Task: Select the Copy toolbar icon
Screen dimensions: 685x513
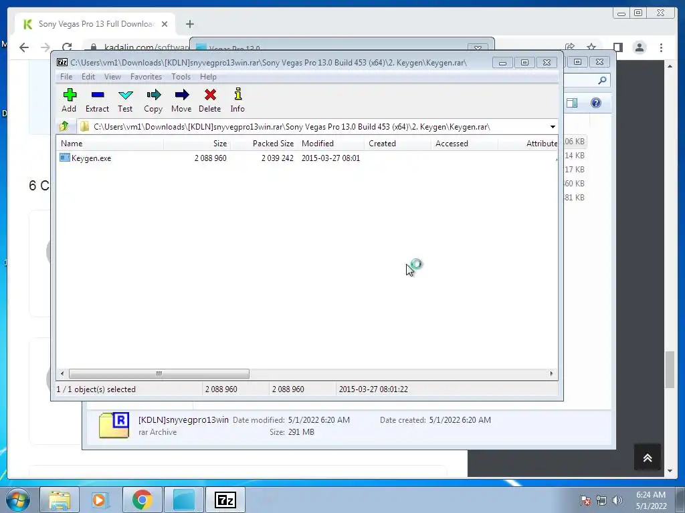Action: [x=153, y=100]
